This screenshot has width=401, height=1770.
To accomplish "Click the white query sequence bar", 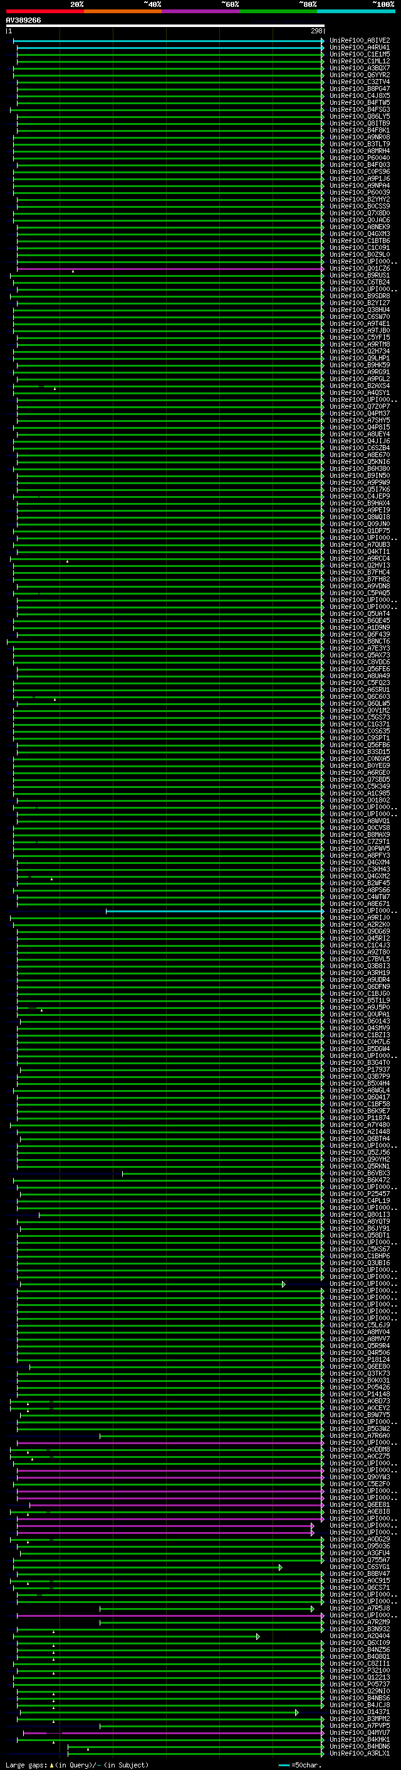I will click(165, 26).
